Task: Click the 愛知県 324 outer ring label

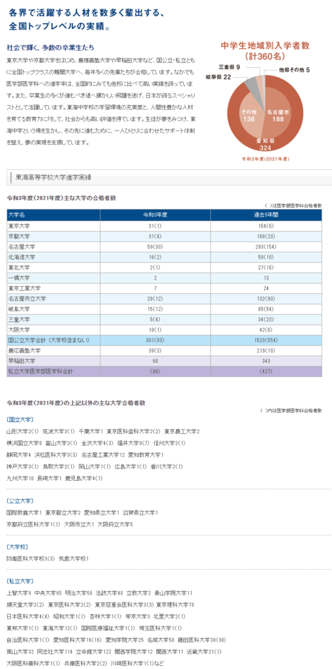Action: [265, 144]
